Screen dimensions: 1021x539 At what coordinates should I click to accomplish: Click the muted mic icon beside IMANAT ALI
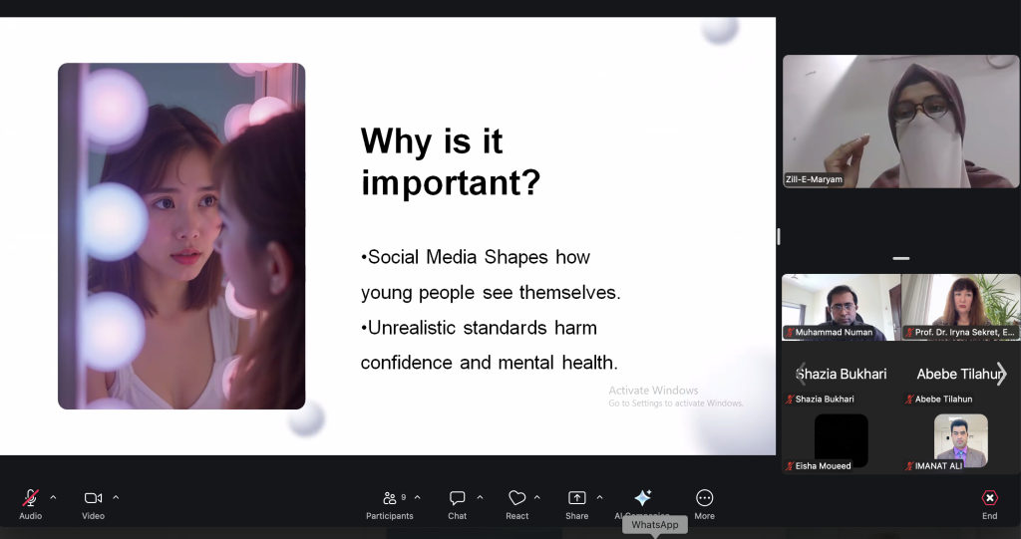[909, 466]
